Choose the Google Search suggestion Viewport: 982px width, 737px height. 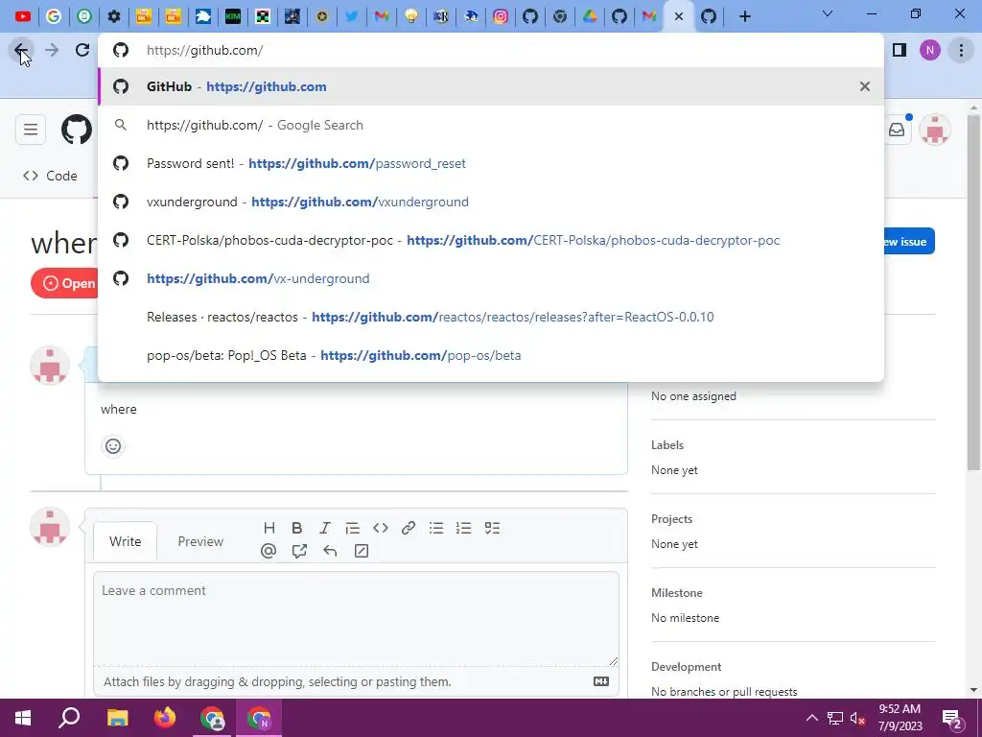491,126
